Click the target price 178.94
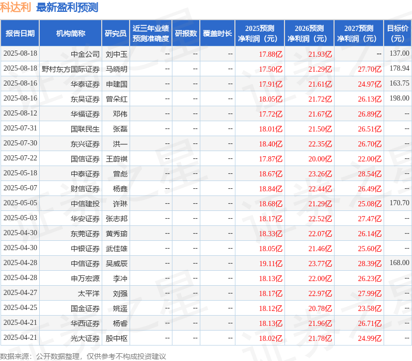This screenshot has width=412, height=361. (x=400, y=68)
